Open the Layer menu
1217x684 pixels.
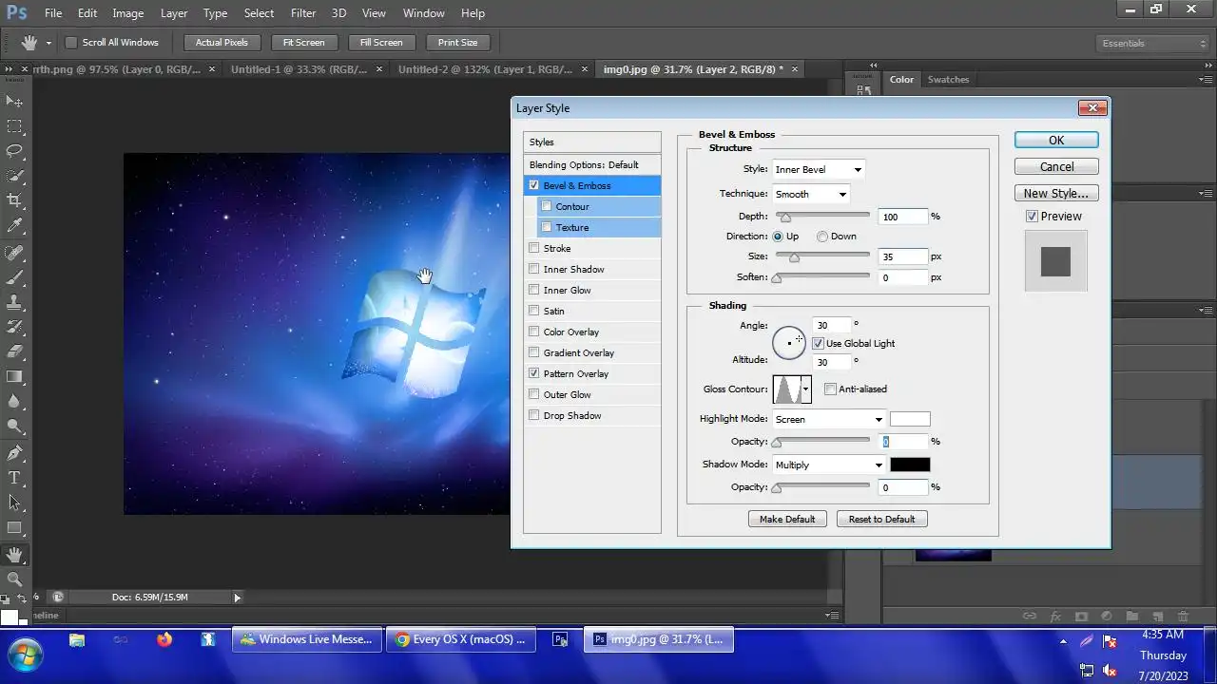(x=174, y=13)
